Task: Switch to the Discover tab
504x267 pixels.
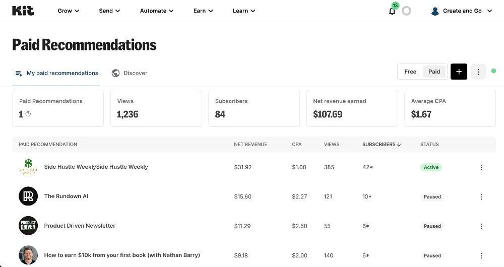Action: [129, 73]
